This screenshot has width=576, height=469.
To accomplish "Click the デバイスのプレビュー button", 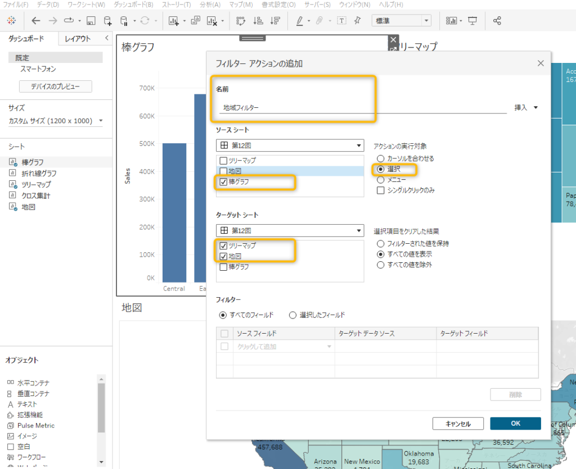I will point(55,86).
